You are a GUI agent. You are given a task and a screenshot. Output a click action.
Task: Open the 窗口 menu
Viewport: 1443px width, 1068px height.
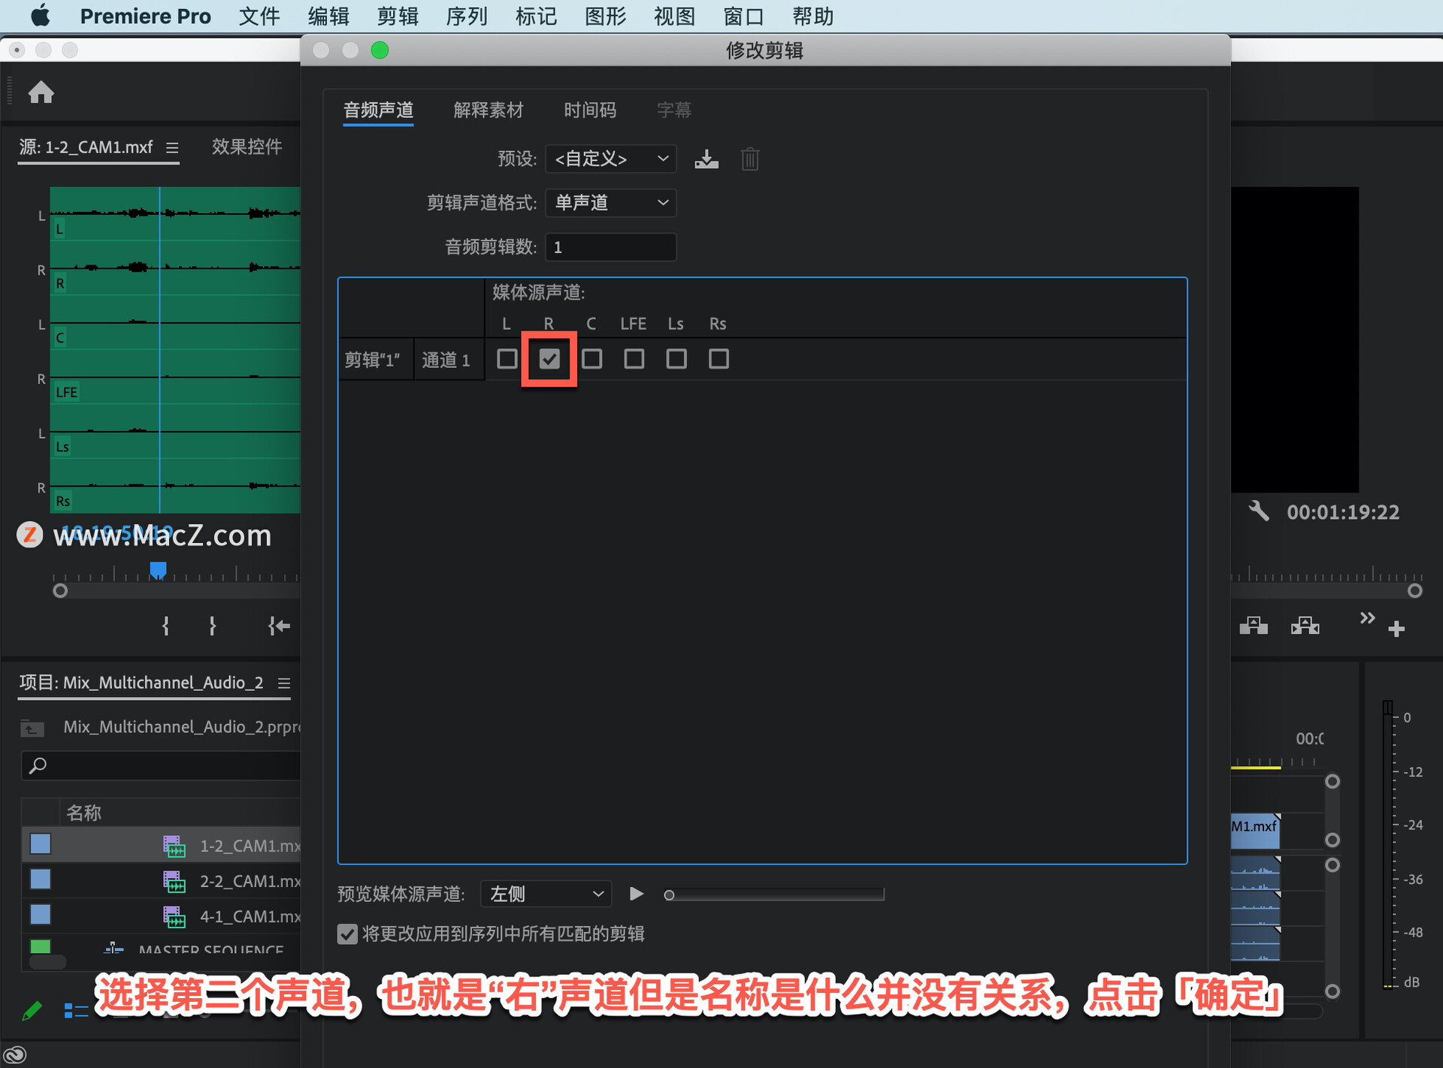743,16
